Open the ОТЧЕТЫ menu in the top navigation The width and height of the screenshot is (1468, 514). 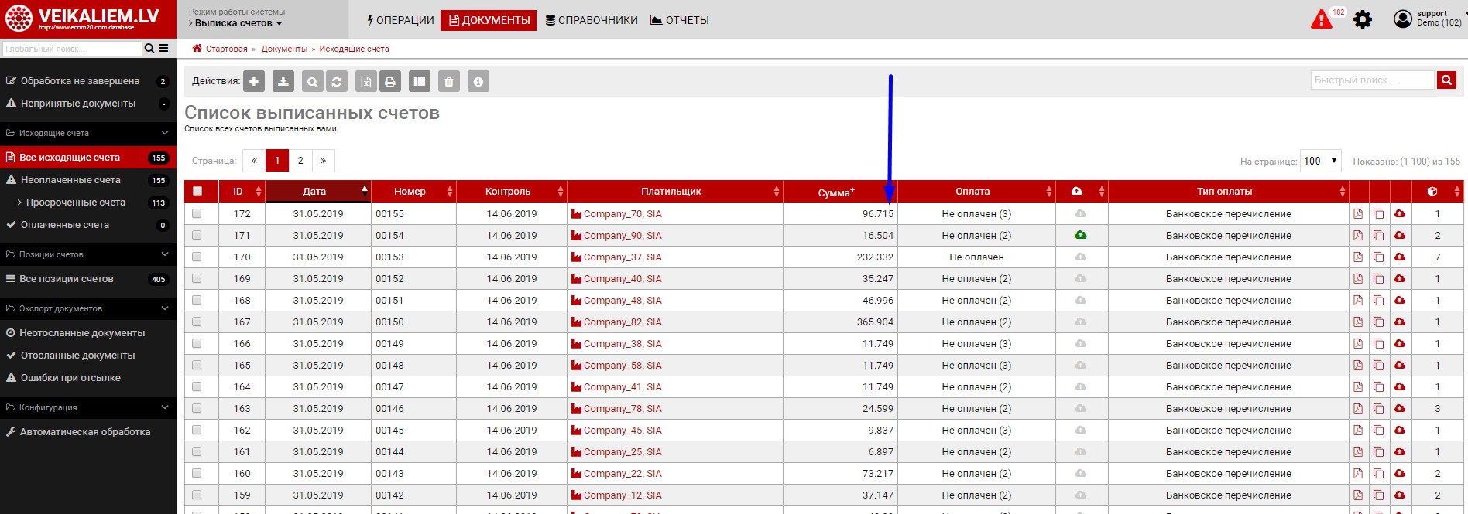click(x=680, y=20)
